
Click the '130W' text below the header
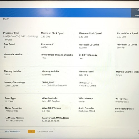coord(6,19)
